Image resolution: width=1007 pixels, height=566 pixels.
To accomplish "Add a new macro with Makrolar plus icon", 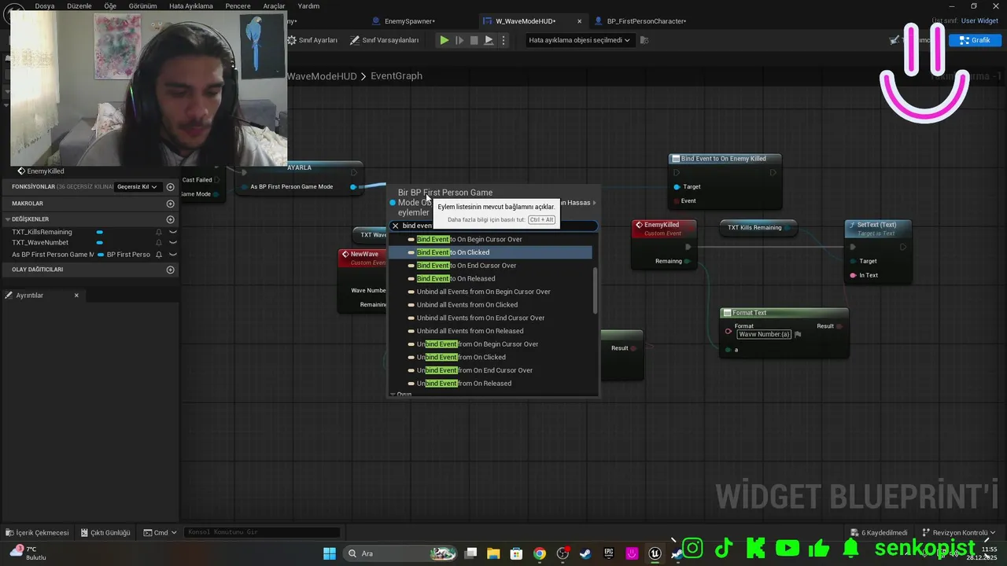I will pos(170,204).
